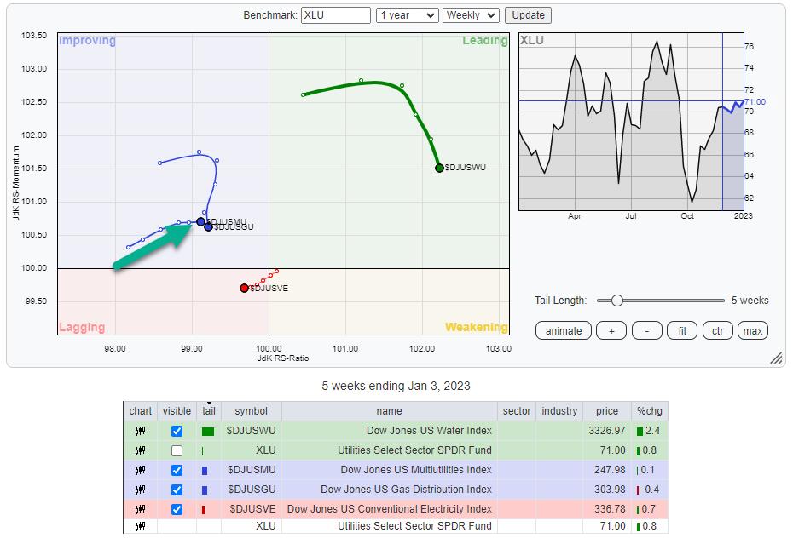Click the resize handle at chart corner

tap(777, 358)
